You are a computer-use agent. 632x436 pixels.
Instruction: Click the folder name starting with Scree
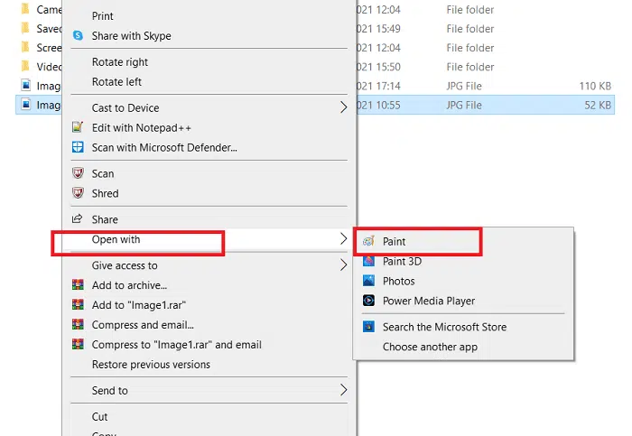pos(49,48)
